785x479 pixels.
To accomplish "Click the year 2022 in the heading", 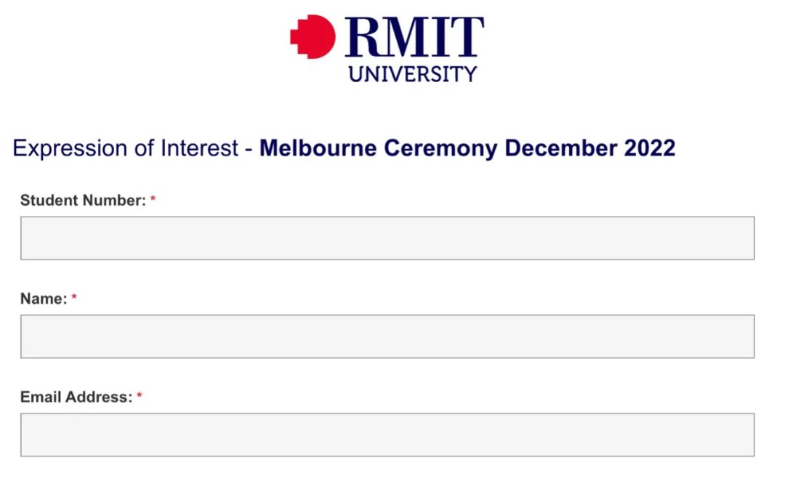I will [x=650, y=148].
